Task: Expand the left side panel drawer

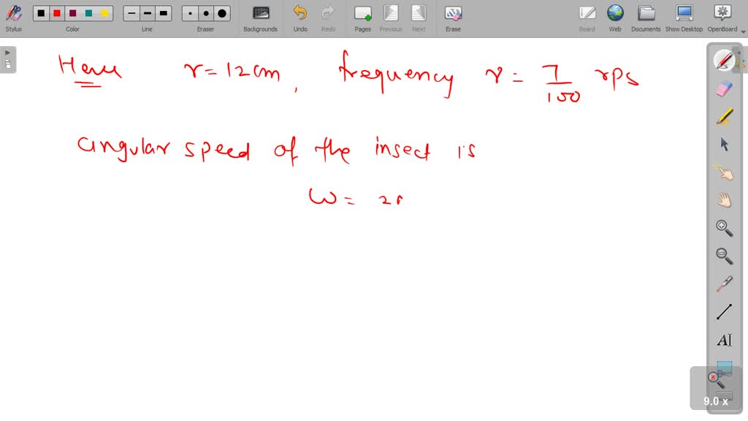Action: pyautogui.click(x=7, y=53)
